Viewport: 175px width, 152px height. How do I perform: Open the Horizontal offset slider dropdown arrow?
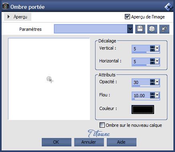pos(157,61)
